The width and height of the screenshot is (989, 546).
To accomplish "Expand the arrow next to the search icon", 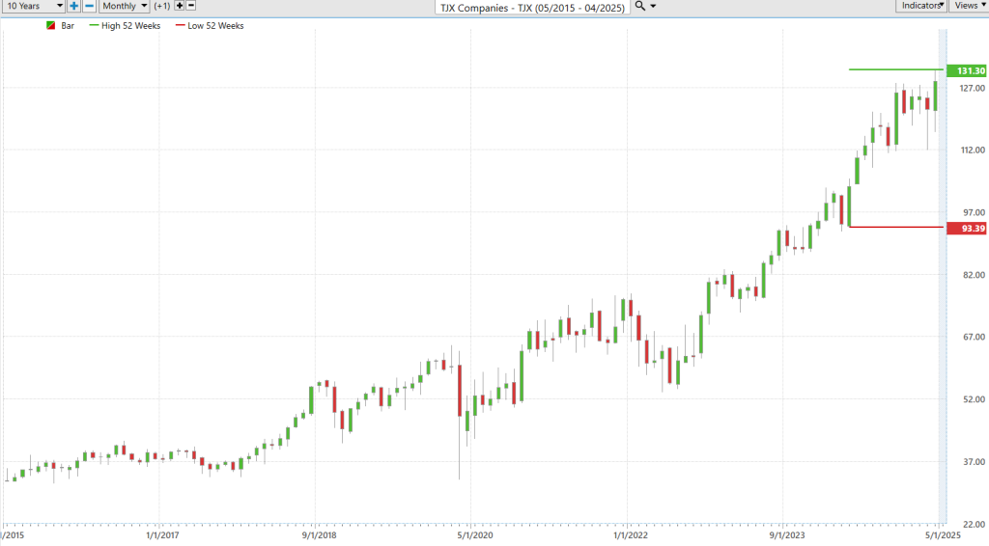I will point(654,6).
